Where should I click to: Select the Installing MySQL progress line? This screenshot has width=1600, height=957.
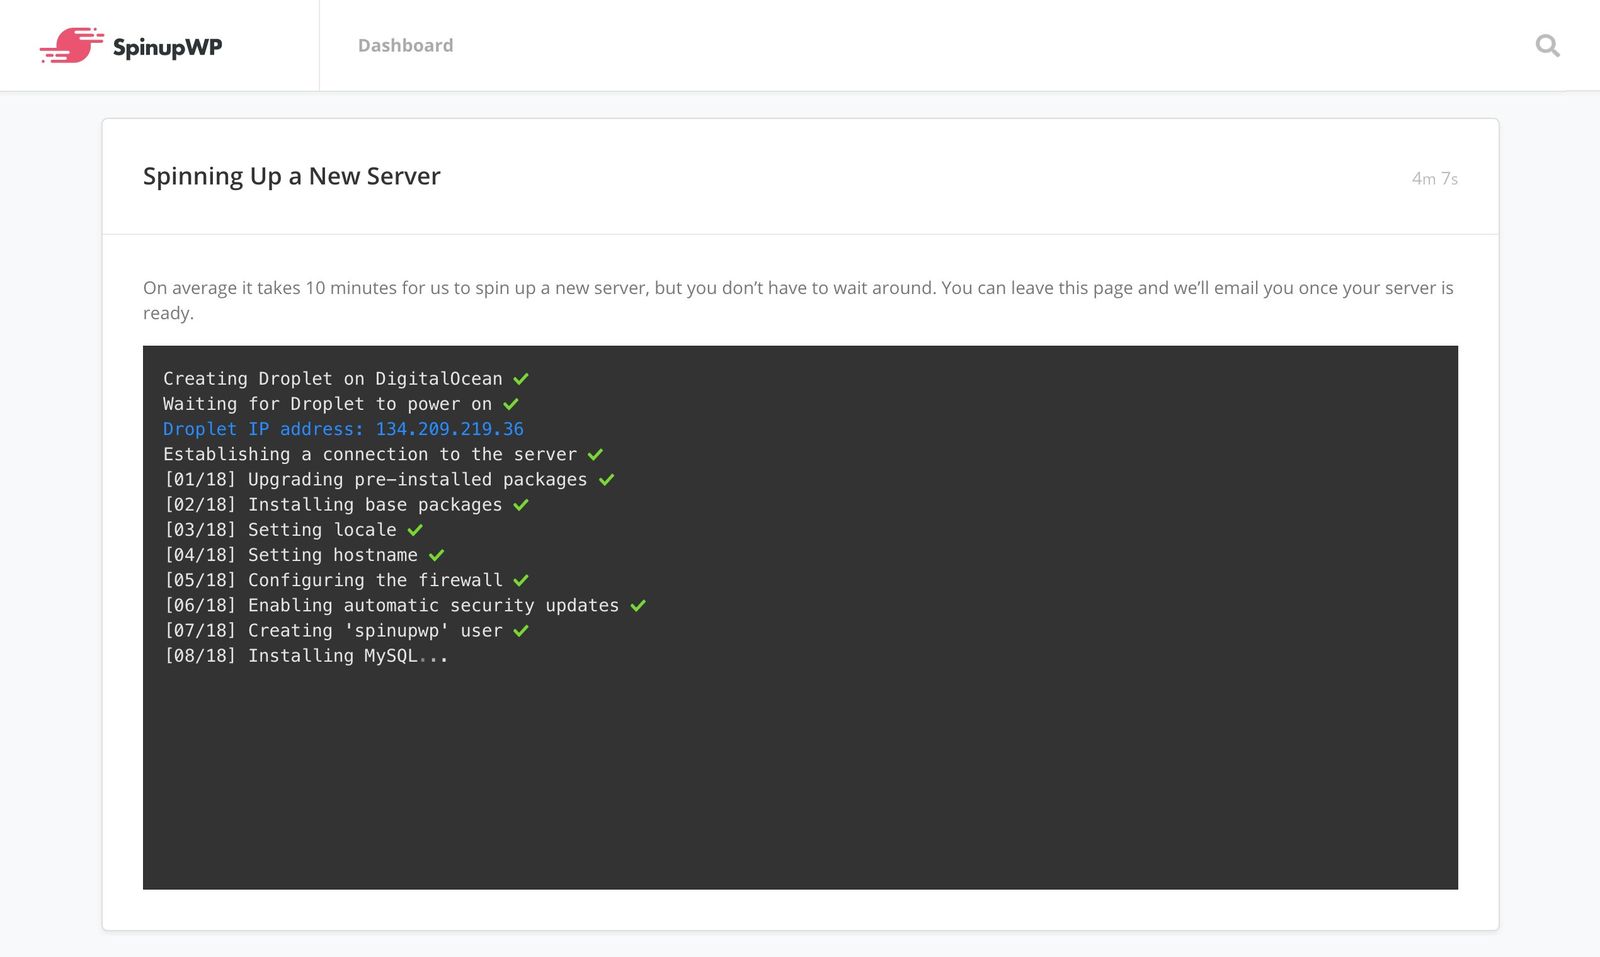pos(305,655)
